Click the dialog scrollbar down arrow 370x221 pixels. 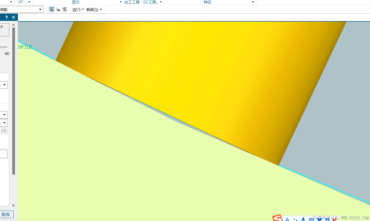pos(14,206)
